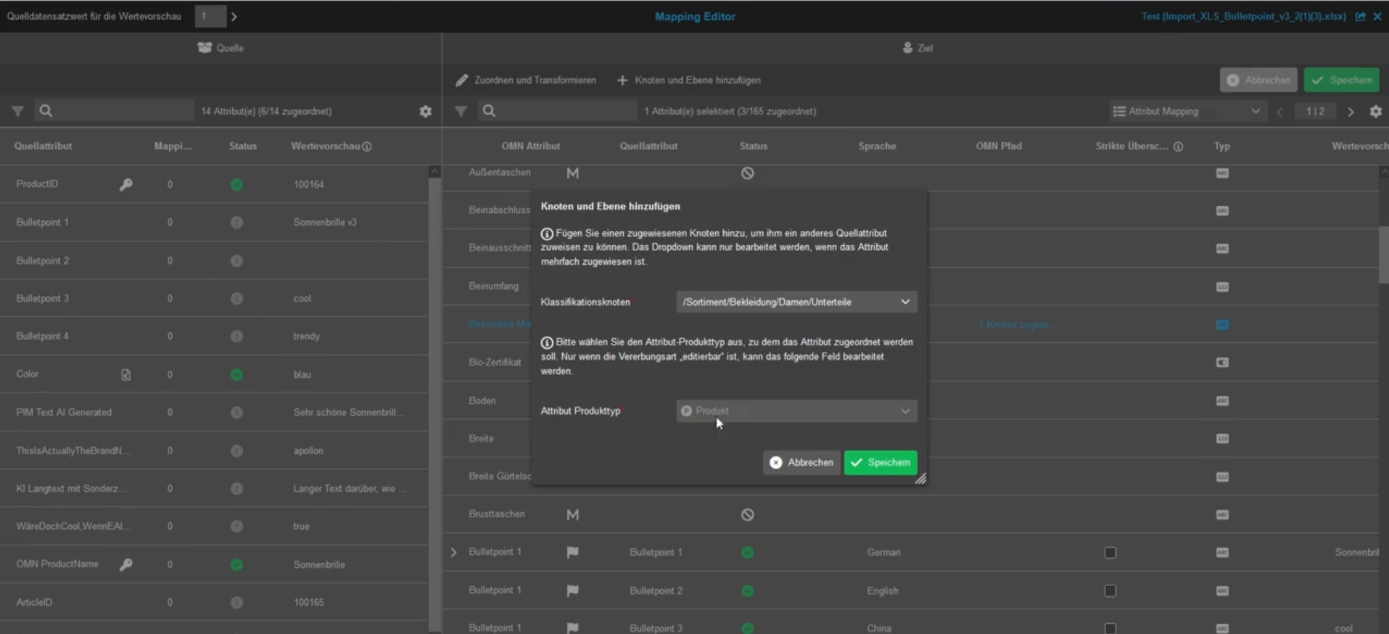Click the Wertevorschau info icon

click(367, 147)
